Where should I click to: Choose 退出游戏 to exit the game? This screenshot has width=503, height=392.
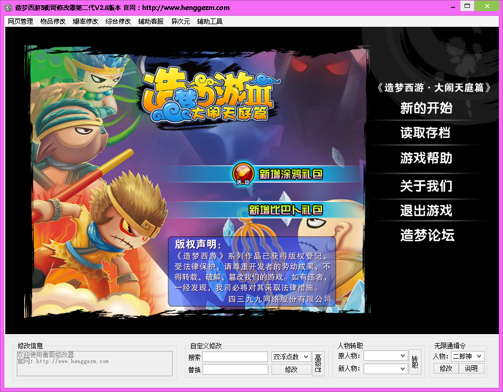point(426,210)
